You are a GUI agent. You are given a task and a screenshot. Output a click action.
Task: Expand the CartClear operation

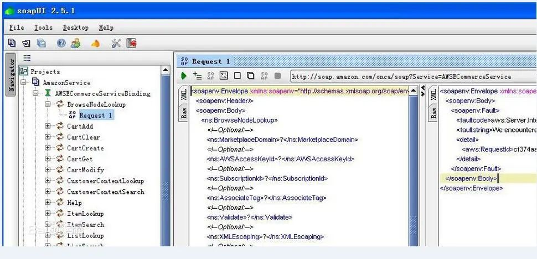click(48, 137)
